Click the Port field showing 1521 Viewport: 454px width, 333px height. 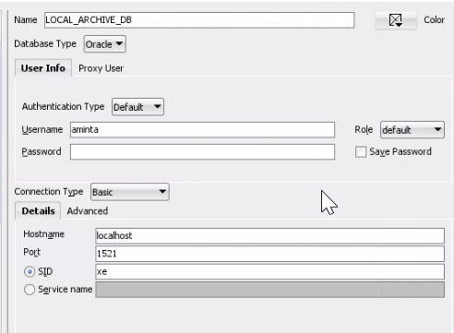pyautogui.click(x=269, y=254)
